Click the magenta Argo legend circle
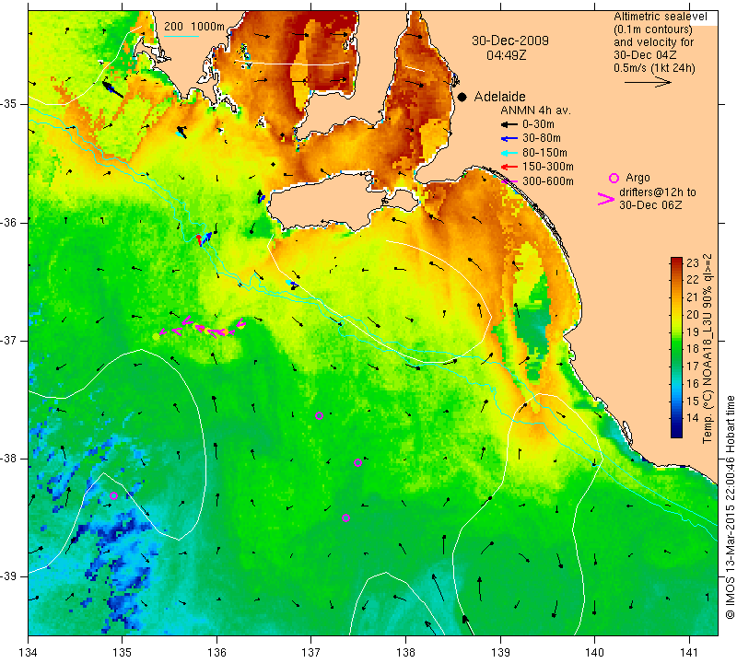Viewport: 737px width, 663px height. [x=614, y=178]
